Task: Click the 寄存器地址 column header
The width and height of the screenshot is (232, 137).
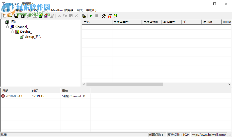Action: (152, 22)
